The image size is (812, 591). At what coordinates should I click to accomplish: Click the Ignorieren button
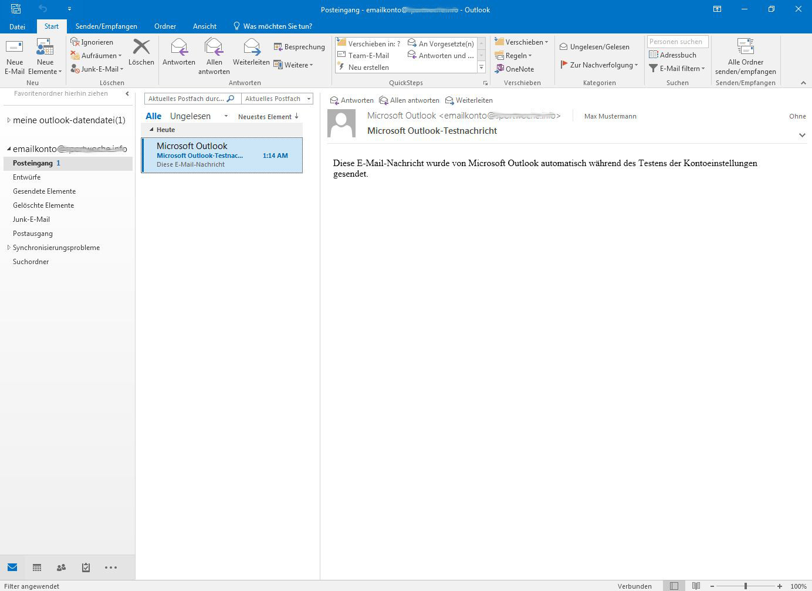92,42
